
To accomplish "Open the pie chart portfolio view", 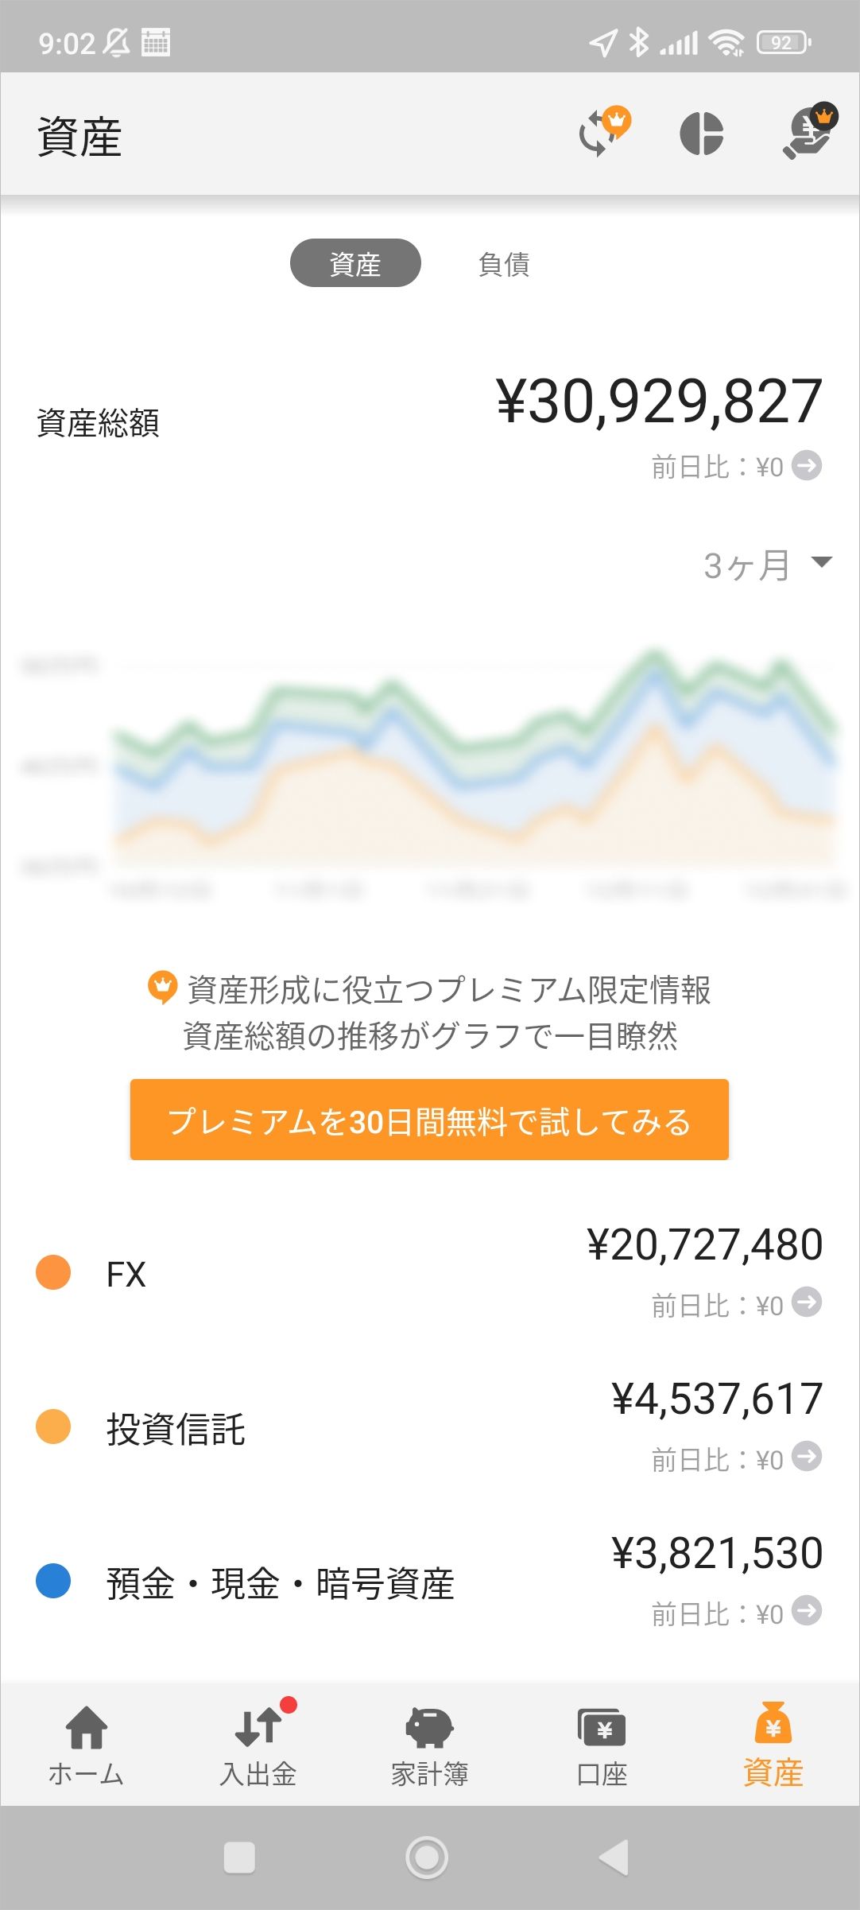I will (x=702, y=134).
